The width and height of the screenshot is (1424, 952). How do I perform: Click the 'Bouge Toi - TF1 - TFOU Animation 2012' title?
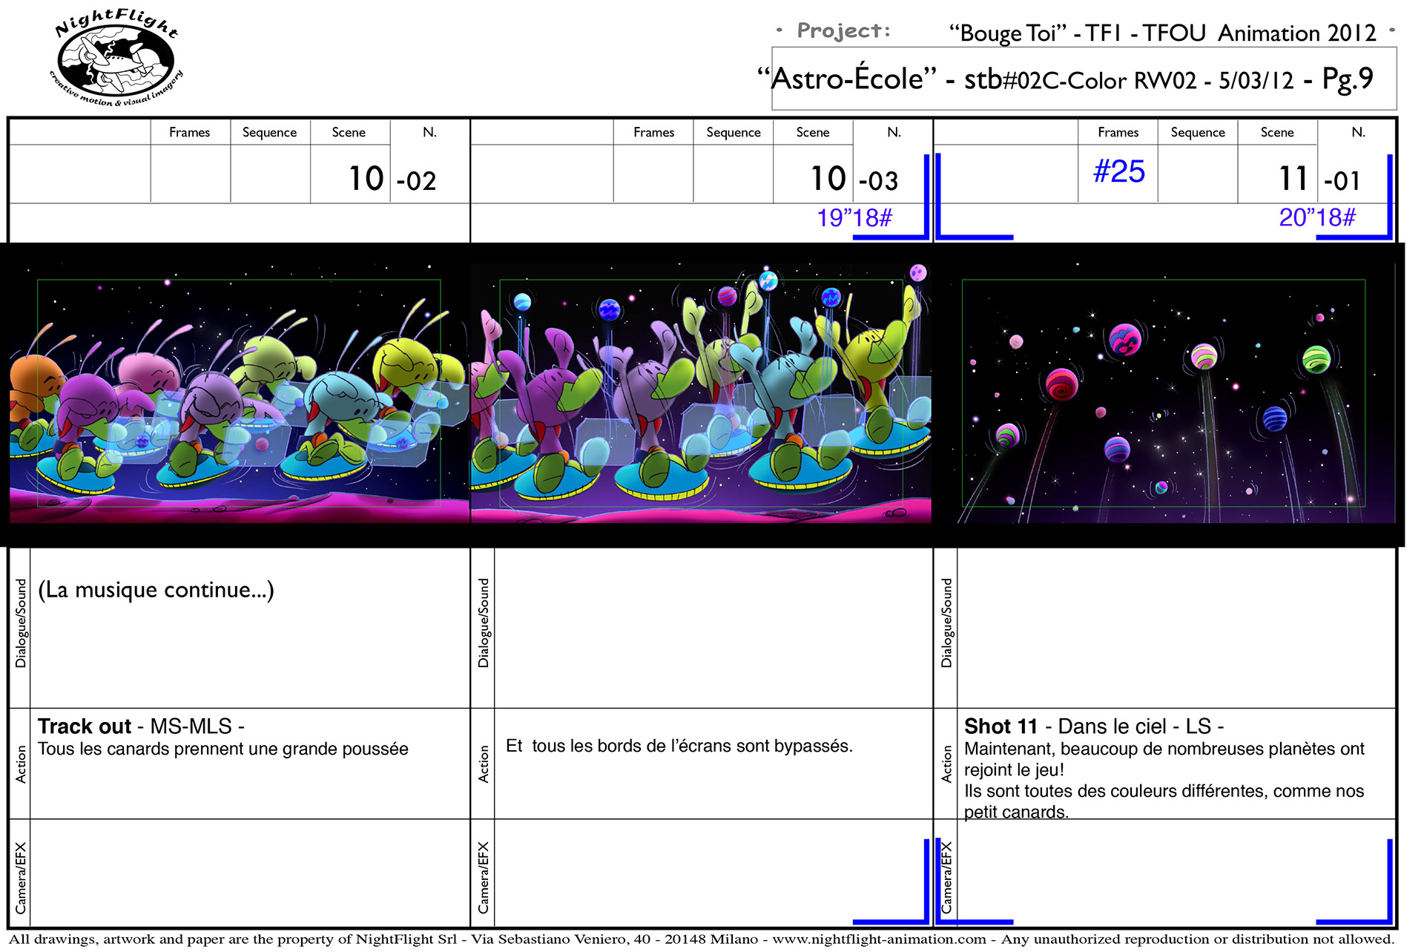pyautogui.click(x=1162, y=33)
